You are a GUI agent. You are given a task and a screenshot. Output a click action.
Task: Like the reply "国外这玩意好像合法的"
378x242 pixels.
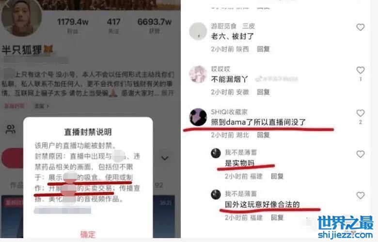361,195
